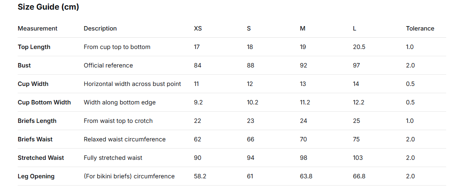The height and width of the screenshot is (196, 459).
Task: Click the Top Length row label
Action: click(34, 47)
